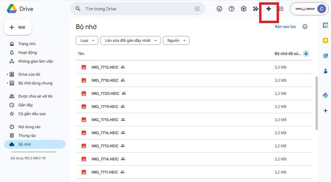Screen dimensions: 331x182
Task: Open the Bản sao lưu backups link
Action: coord(285,26)
